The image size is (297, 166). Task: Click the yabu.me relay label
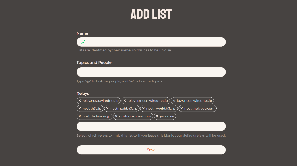tap(167, 116)
